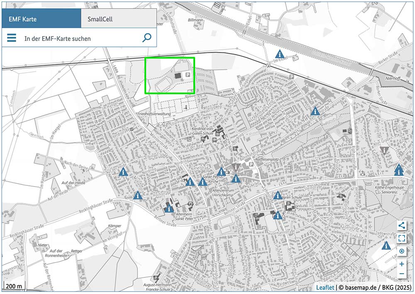Select the blue marker on Bahnstraße
This screenshot has width=415, height=294.
click(315, 111)
